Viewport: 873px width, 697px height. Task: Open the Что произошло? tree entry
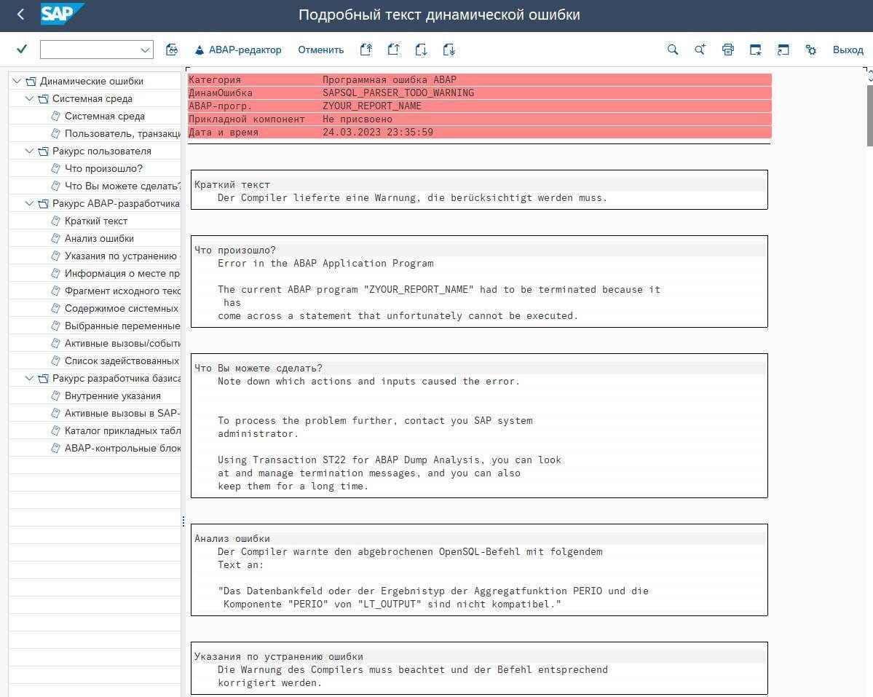pyautogui.click(x=103, y=169)
